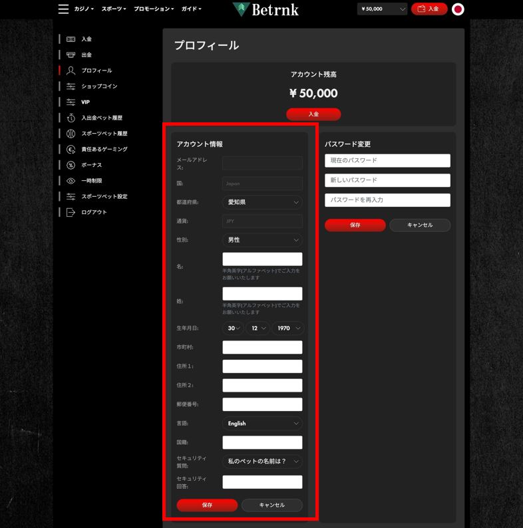Open the ガイド menu
The width and height of the screenshot is (523, 528).
(192, 9)
